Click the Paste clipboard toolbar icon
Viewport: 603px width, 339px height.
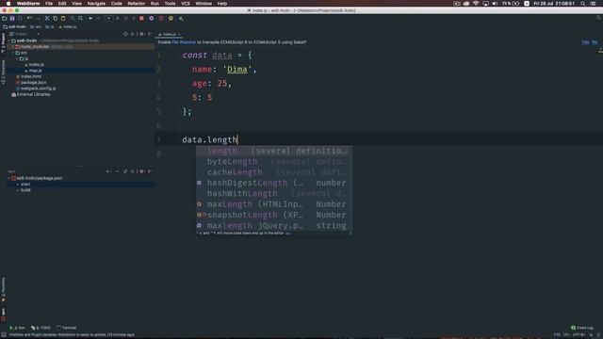tap(63, 18)
